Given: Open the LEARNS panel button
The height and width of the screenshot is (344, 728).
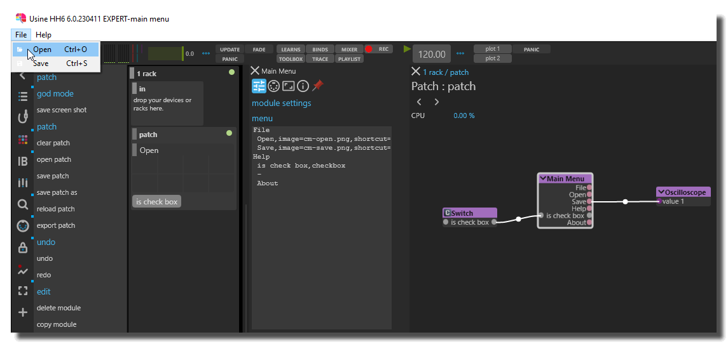Looking at the screenshot, I should coord(291,50).
